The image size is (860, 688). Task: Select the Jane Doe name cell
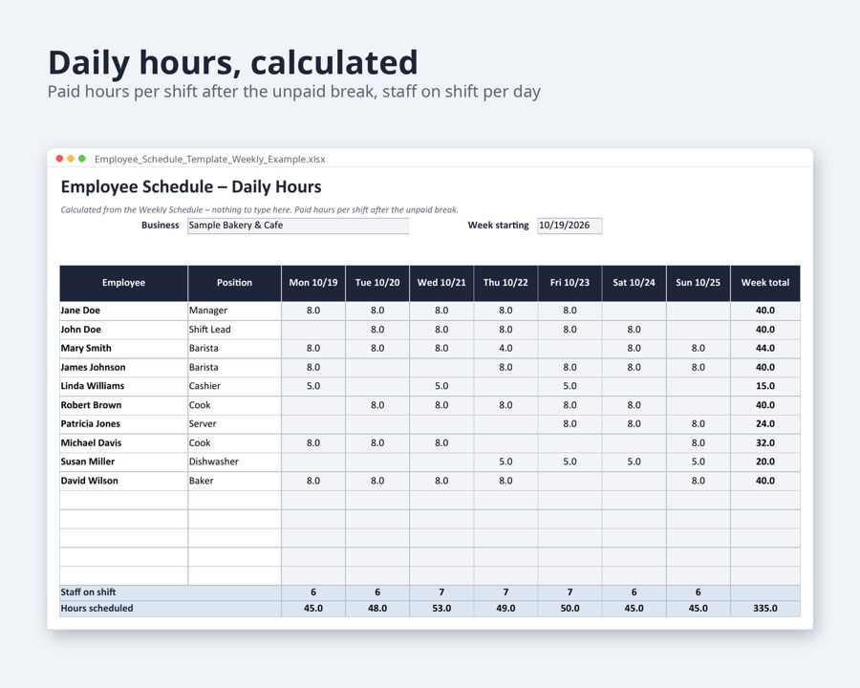124,311
